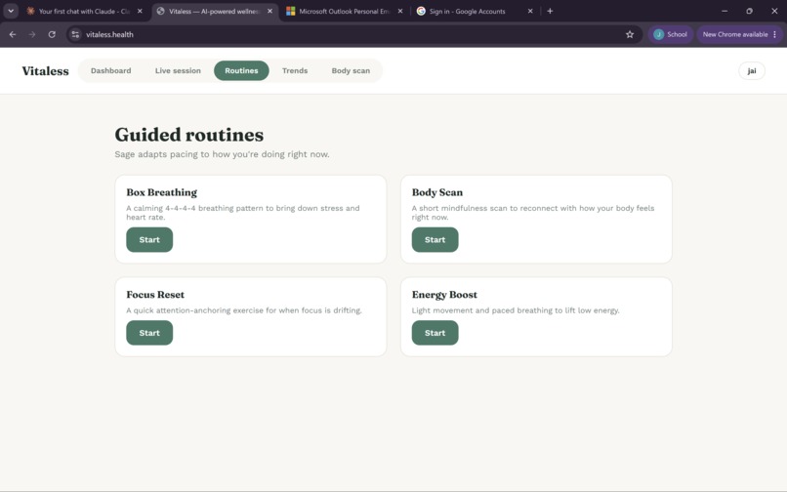Open the tab search dropdown arrow
This screenshot has height=492, width=787.
(11, 11)
